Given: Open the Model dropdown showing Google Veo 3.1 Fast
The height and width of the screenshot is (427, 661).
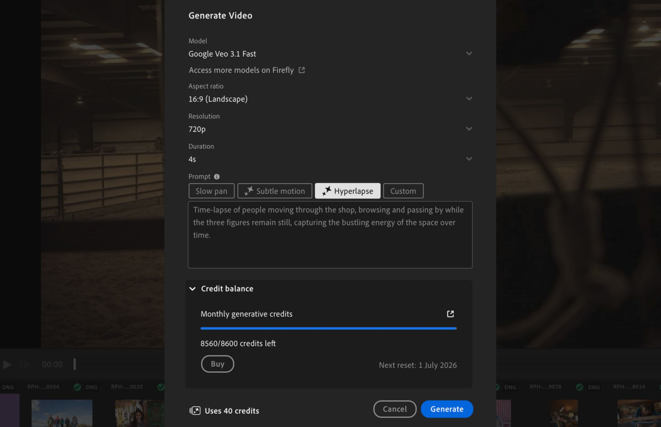Looking at the screenshot, I should 330,54.
